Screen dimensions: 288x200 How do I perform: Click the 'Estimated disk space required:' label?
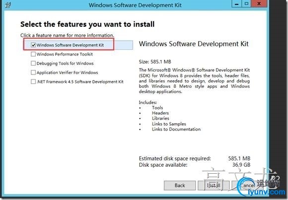175,158
